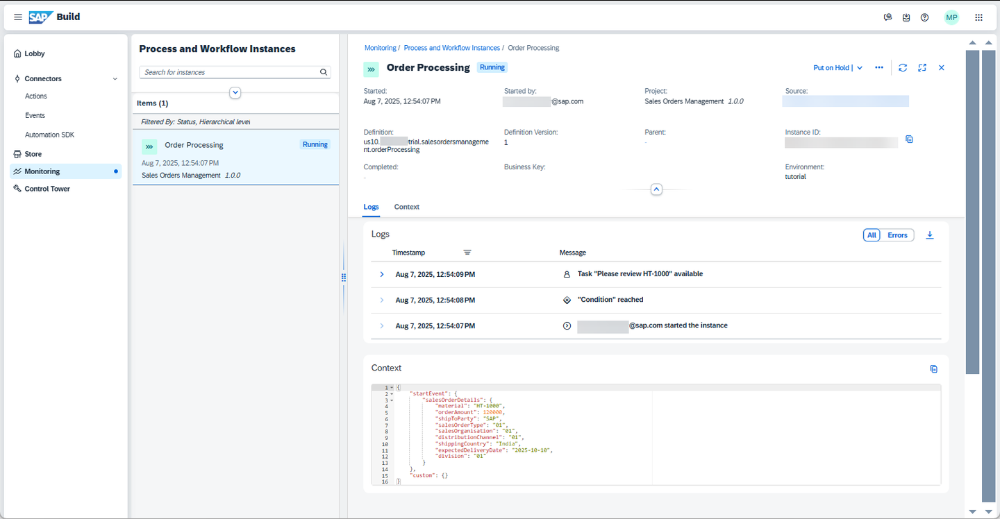Go to Actions under Connectors
1000x519 pixels.
36,96
